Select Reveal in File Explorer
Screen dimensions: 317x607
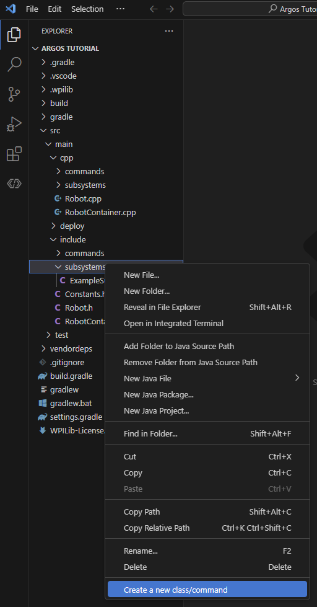207,308
